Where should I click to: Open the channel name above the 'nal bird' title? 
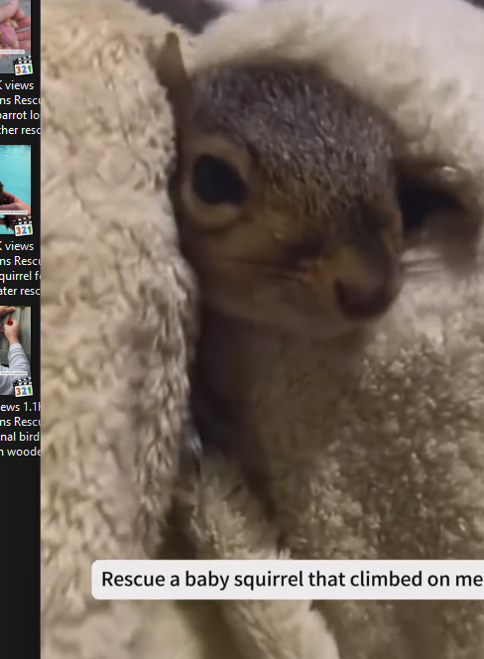[20, 422]
